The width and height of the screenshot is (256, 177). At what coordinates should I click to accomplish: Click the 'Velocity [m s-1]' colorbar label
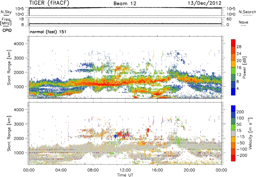250,133
